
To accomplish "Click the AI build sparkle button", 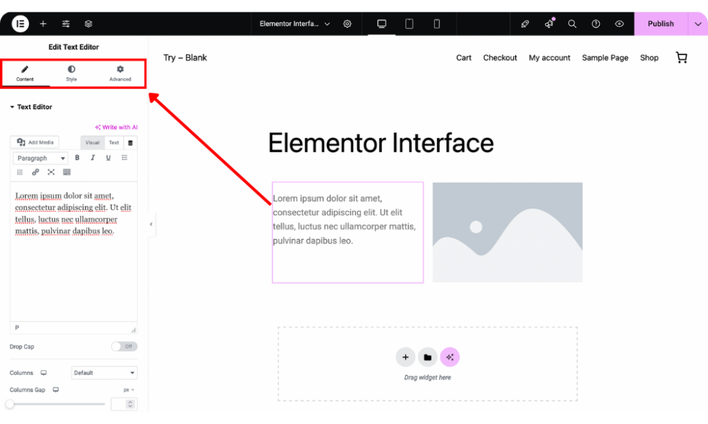I will [449, 357].
